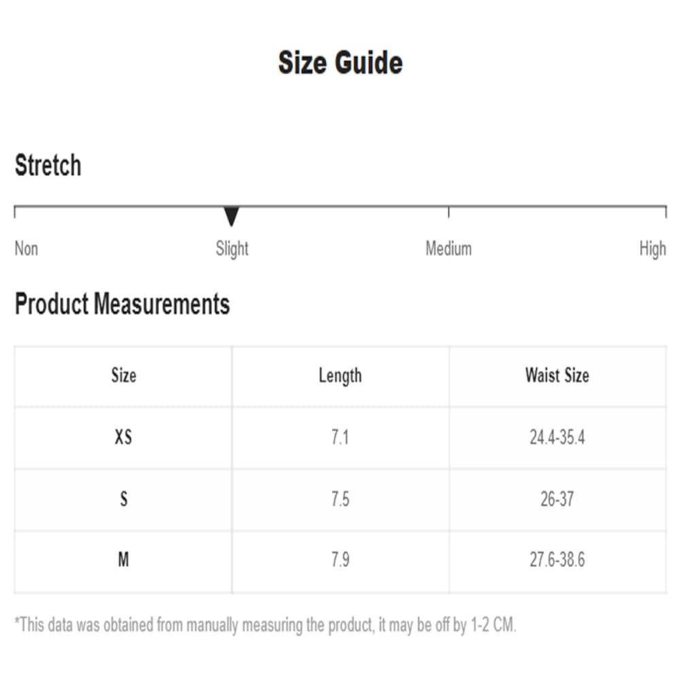Select the S size row label

tap(124, 498)
